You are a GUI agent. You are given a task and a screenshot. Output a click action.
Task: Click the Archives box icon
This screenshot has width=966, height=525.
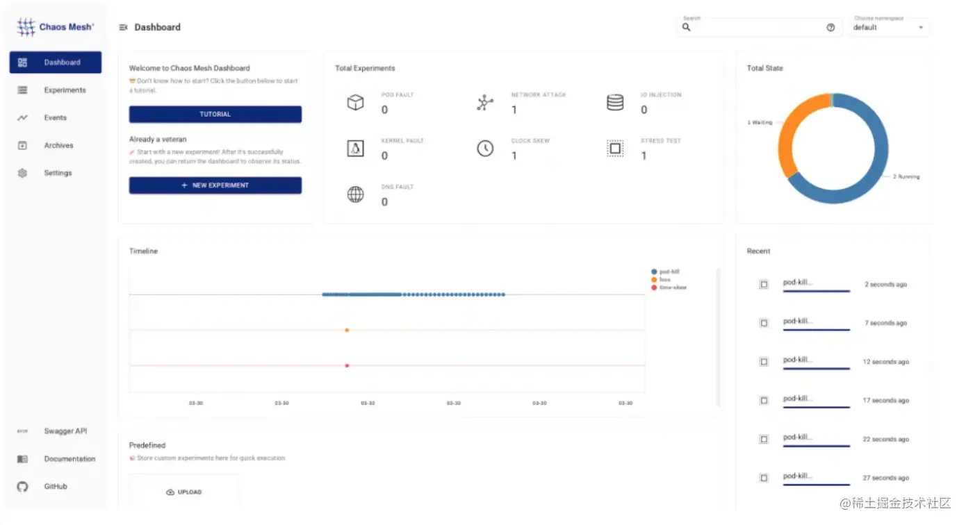pyautogui.click(x=22, y=146)
